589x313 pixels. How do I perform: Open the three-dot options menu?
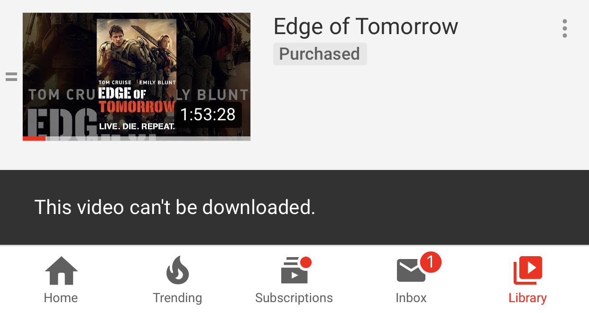click(x=564, y=28)
